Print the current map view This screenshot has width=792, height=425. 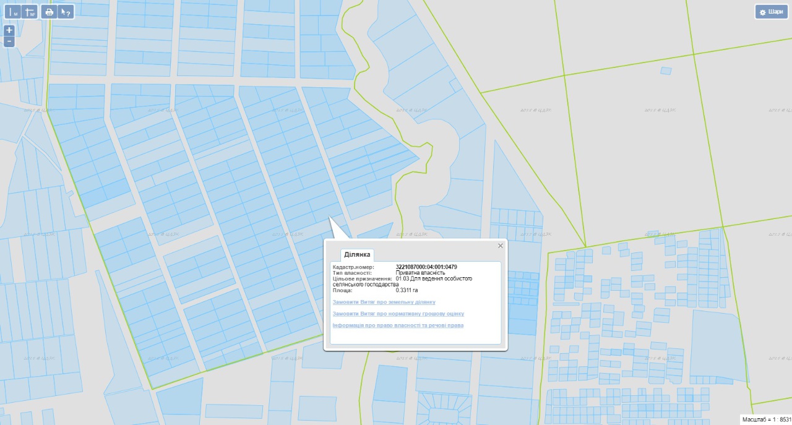(x=49, y=12)
